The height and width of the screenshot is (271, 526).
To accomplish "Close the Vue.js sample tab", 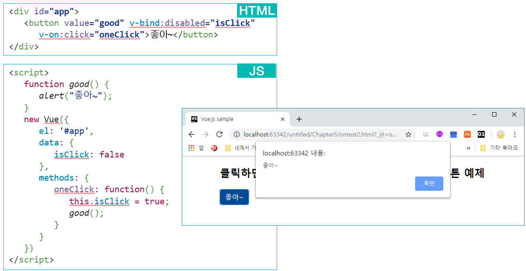I will point(282,119).
